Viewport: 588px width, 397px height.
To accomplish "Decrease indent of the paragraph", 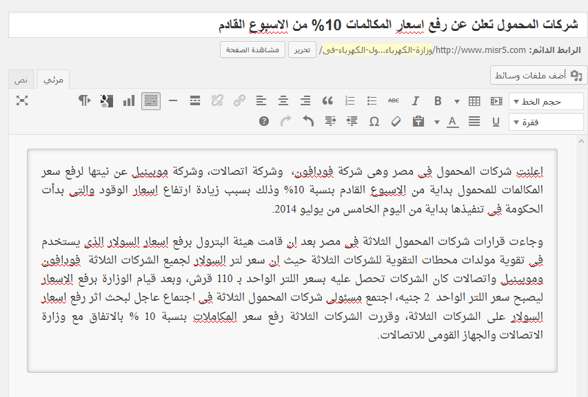I will [x=352, y=122].
